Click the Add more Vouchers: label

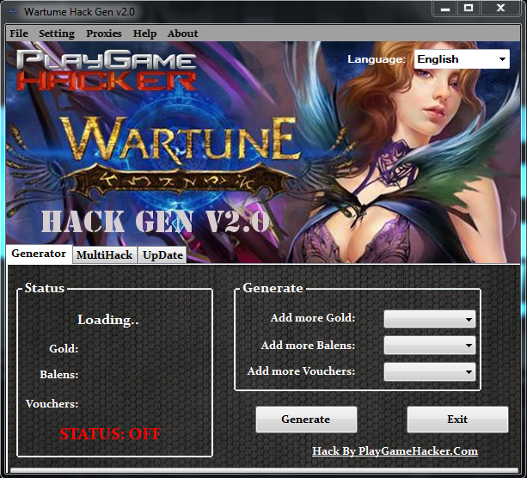pyautogui.click(x=301, y=371)
